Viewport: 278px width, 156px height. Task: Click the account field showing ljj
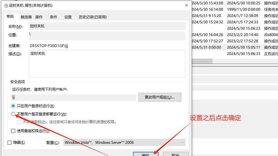[x=74, y=97]
